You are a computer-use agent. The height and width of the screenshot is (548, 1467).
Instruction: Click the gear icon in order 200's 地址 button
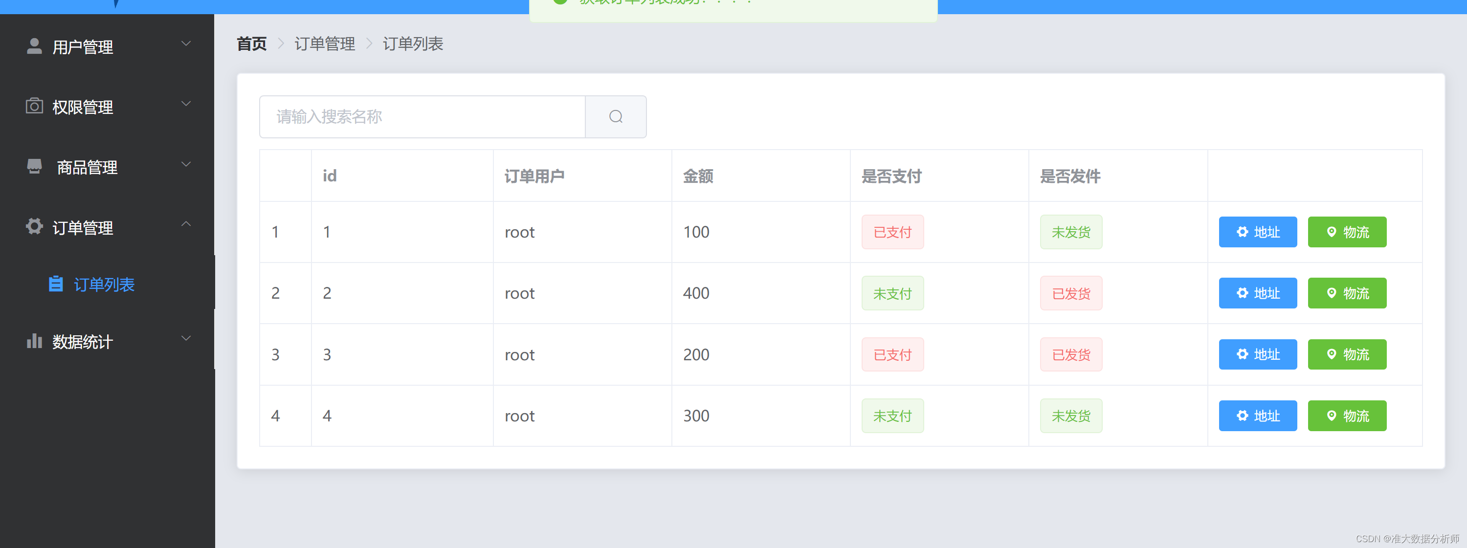point(1242,354)
